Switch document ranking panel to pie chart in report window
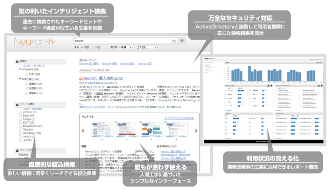This screenshot has width=334, height=191. coord(321,86)
